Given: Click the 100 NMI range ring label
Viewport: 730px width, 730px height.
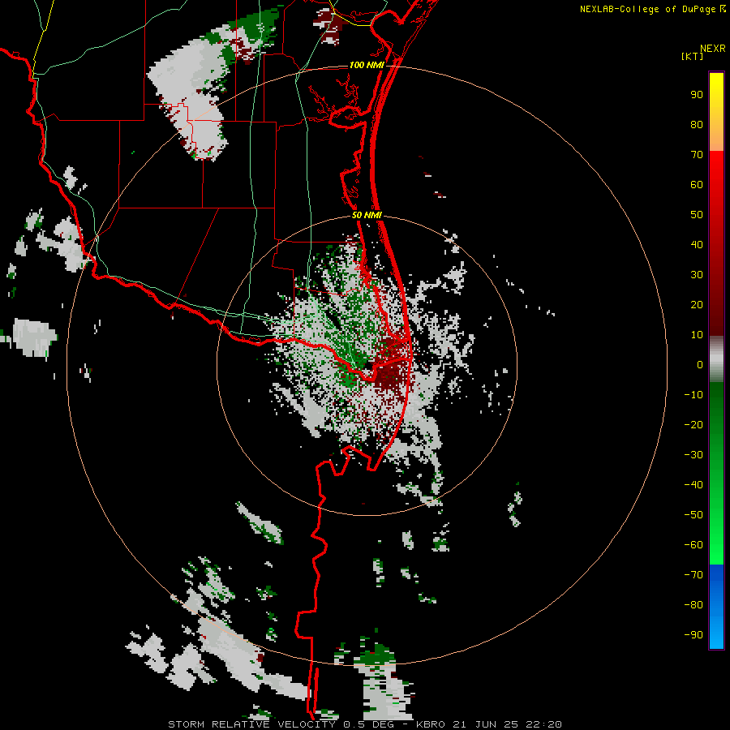Looking at the screenshot, I should (367, 65).
